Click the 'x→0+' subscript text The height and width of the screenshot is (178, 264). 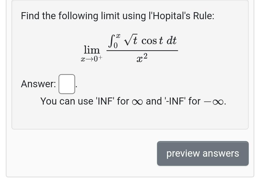coord(92,59)
